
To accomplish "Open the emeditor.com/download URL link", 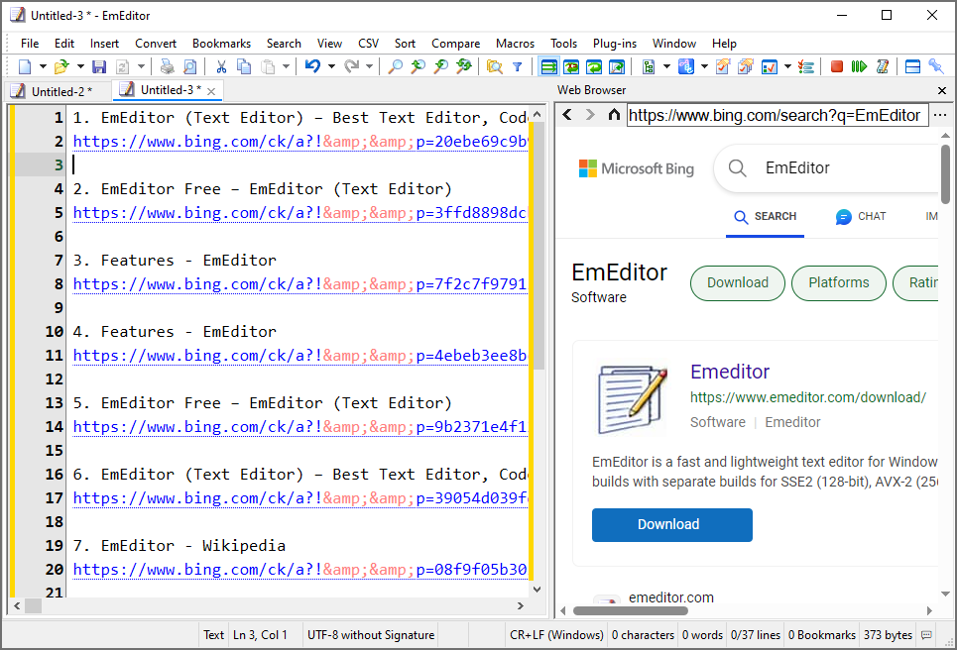I will [808, 397].
